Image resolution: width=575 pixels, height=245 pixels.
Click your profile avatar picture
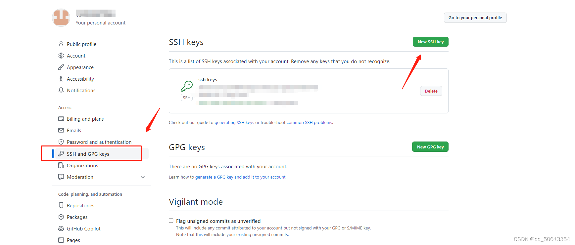coord(61,18)
